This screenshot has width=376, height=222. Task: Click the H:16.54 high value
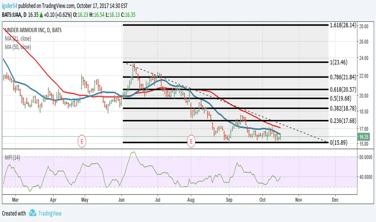tap(97, 15)
